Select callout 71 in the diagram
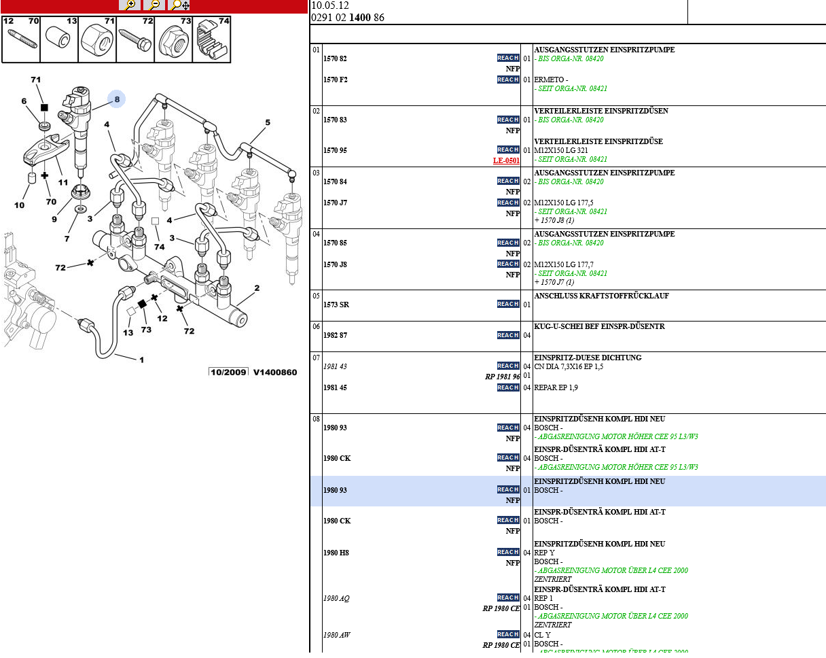This screenshot has height=658, width=826. pyautogui.click(x=35, y=80)
